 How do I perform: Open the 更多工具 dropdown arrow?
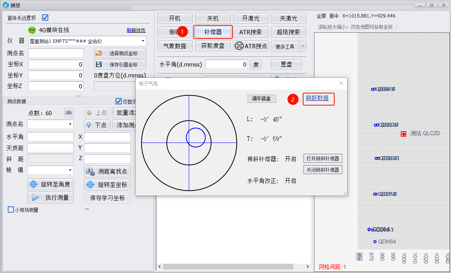[x=303, y=46]
